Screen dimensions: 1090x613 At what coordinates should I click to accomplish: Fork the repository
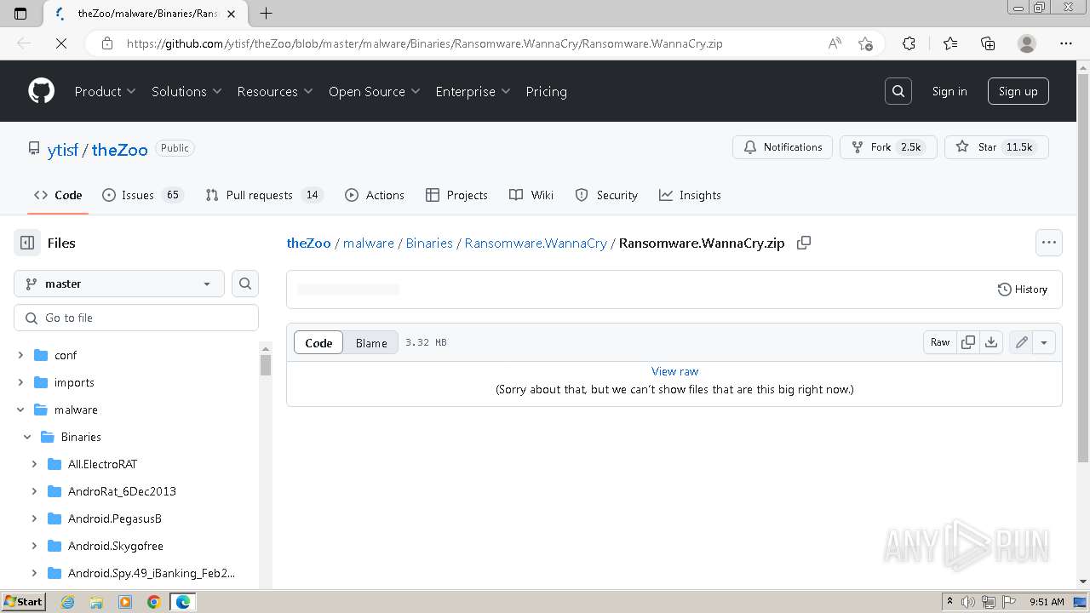click(x=888, y=147)
